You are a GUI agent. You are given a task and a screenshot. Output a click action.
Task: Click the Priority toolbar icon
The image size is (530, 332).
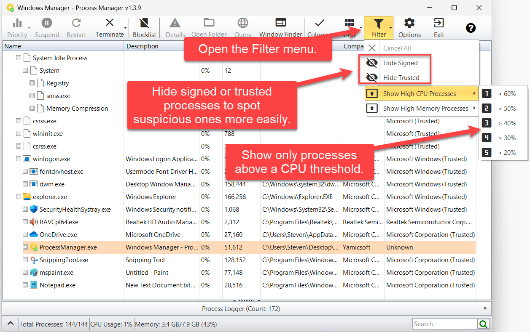click(17, 23)
